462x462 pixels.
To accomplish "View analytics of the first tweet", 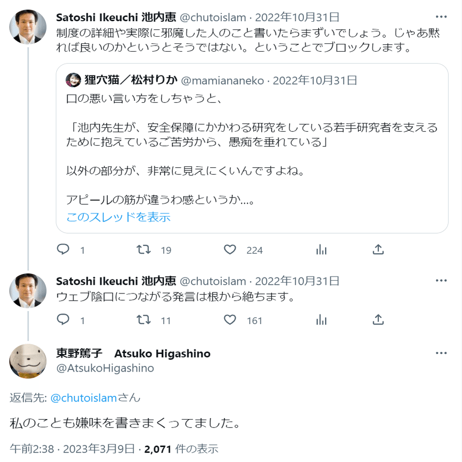I will coord(321,250).
